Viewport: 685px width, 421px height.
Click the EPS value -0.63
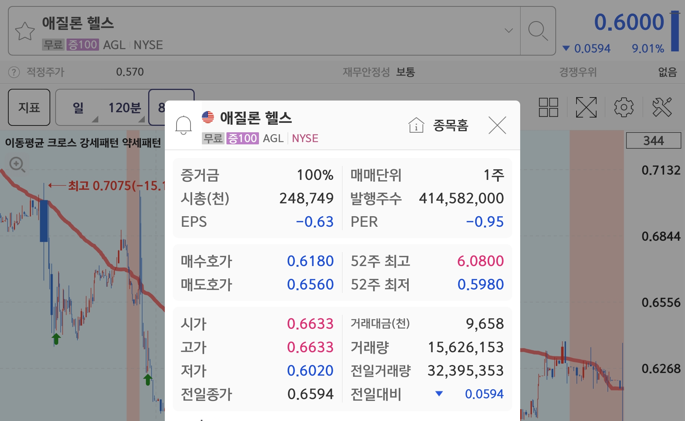[315, 222]
